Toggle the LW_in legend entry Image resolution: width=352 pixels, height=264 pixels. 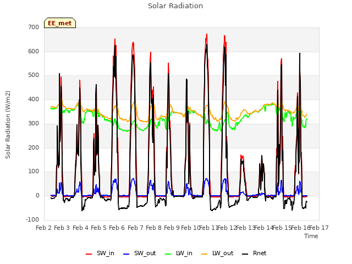(178, 253)
